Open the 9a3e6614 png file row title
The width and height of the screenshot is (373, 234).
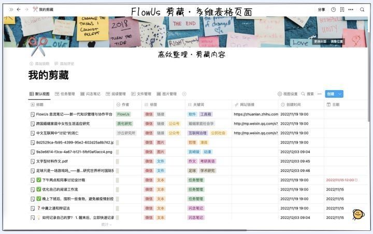pos(74,152)
